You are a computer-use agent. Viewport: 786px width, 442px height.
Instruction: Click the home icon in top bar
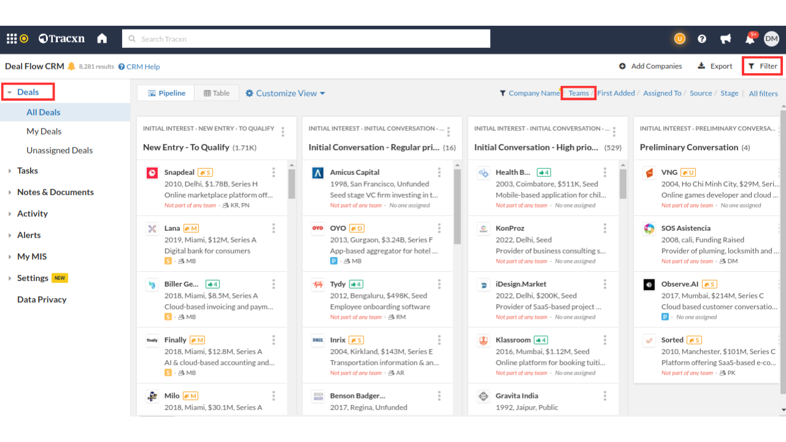102,39
